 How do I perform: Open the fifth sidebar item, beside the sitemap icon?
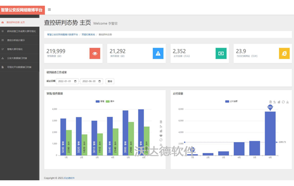pos(20,58)
